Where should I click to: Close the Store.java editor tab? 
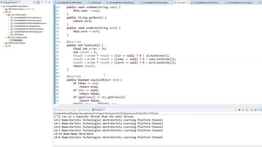[188, 2]
